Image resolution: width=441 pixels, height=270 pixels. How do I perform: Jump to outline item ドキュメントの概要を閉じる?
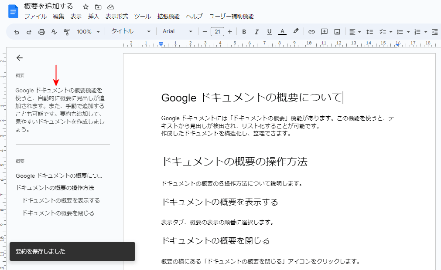pos(58,213)
